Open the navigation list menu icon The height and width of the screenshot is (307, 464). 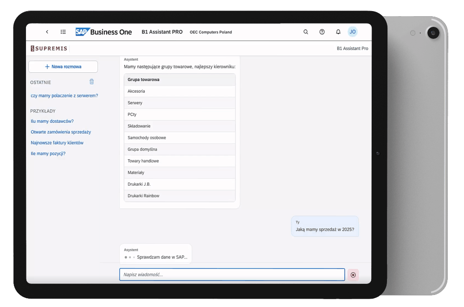point(63,32)
